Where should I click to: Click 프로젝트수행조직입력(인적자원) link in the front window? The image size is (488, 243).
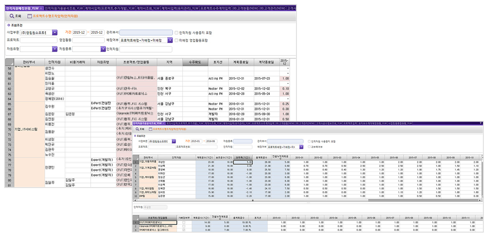point(169,129)
